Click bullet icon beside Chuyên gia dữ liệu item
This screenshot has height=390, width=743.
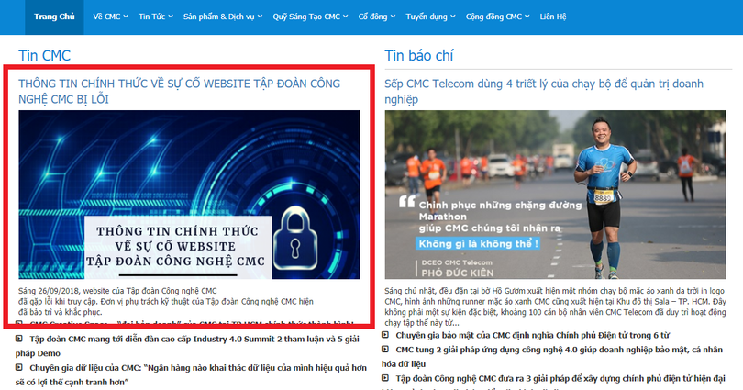click(19, 367)
